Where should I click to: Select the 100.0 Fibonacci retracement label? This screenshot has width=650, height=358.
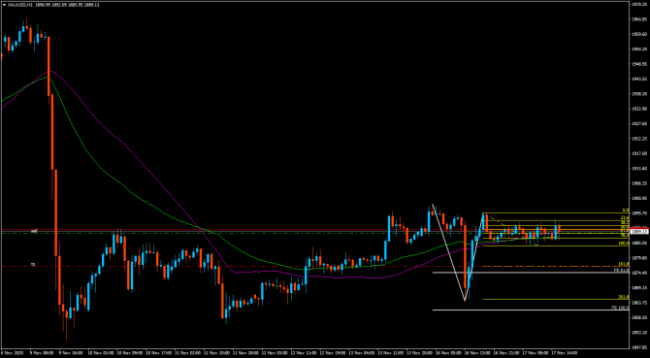(x=625, y=244)
